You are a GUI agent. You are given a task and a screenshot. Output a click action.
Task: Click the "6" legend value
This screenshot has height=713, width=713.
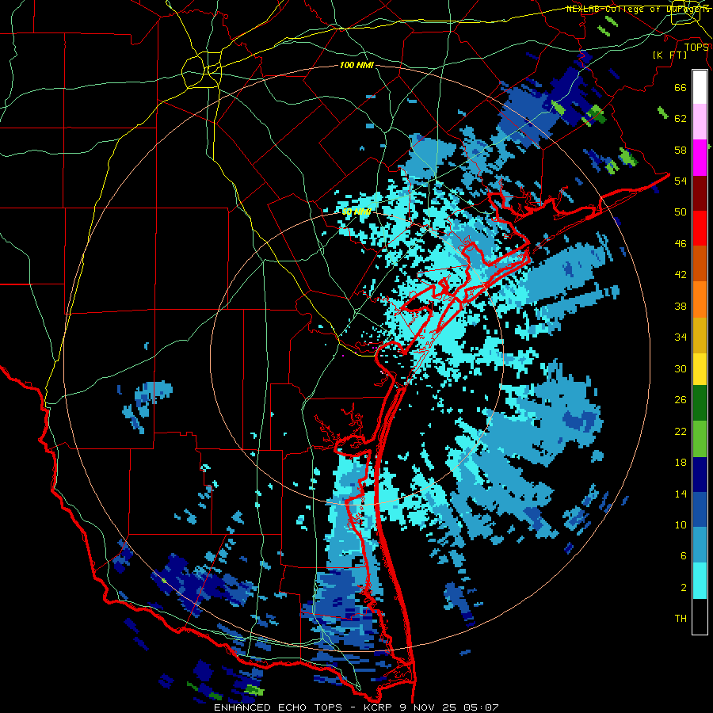pyautogui.click(x=684, y=556)
